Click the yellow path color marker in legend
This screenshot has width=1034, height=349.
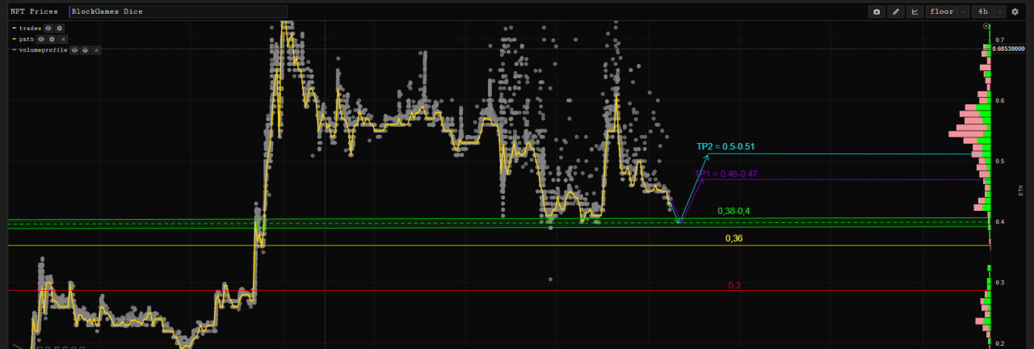[15, 39]
